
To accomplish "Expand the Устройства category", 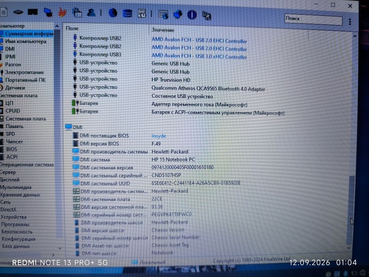I will (13, 217).
